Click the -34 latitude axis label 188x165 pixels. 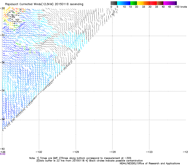pyautogui.click(x=2, y=62)
